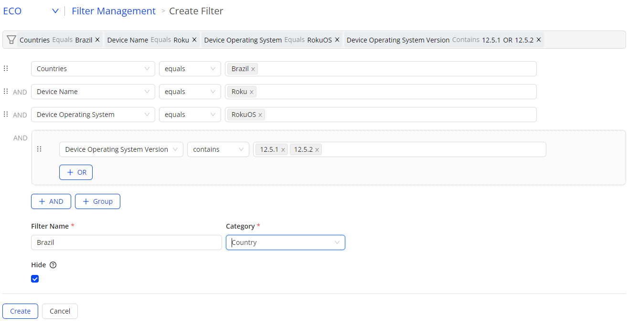Click the Category label
This screenshot has height=326, width=628.
[240, 226]
